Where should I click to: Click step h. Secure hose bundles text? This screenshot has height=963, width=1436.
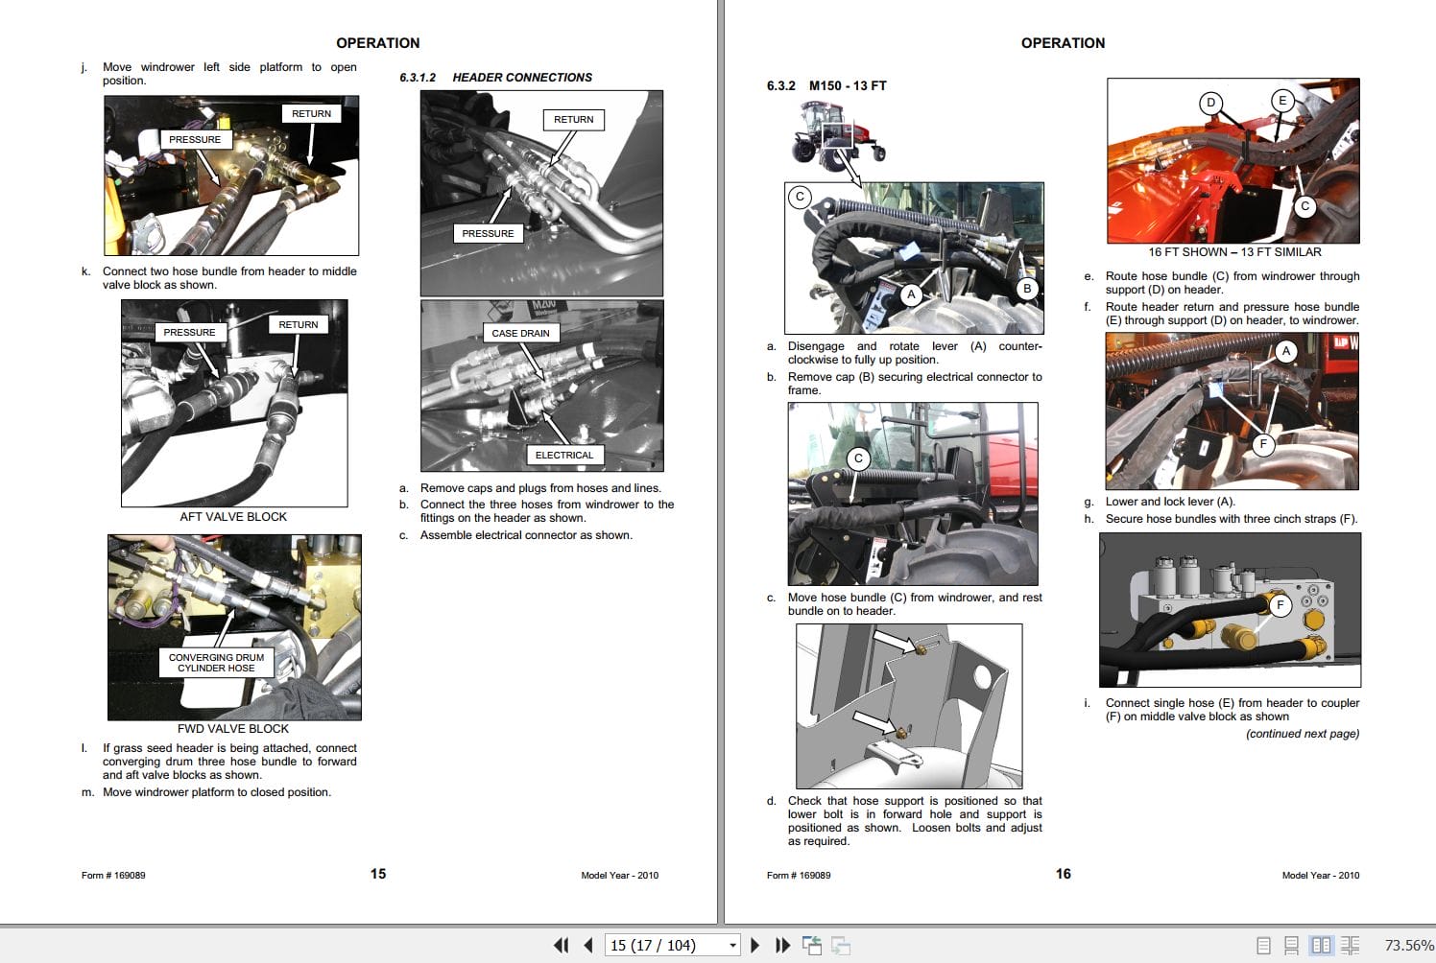click(1221, 519)
